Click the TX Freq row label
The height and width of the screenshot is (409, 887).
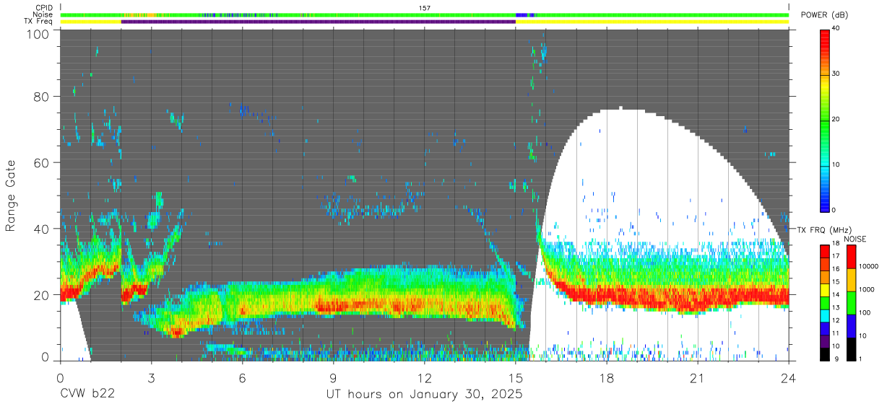pyautogui.click(x=39, y=22)
